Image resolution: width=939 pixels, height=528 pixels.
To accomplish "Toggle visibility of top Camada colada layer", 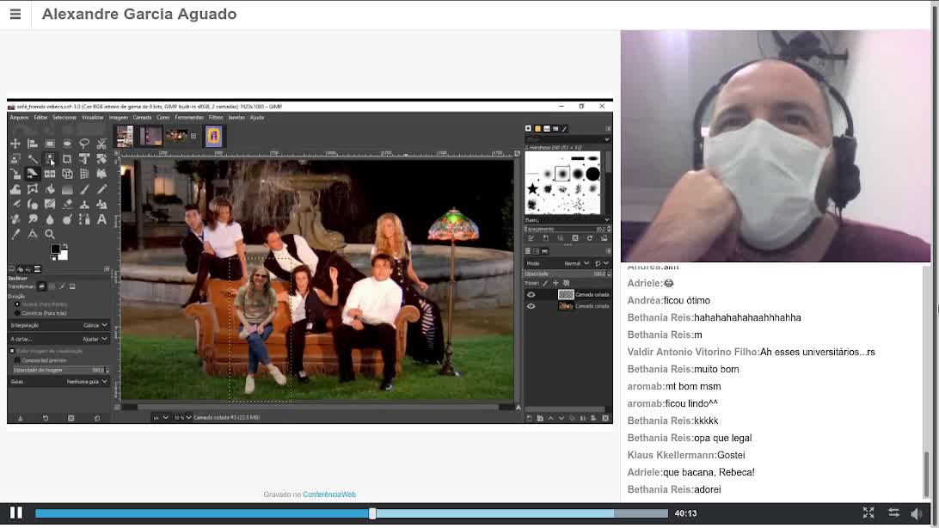I will coord(531,295).
